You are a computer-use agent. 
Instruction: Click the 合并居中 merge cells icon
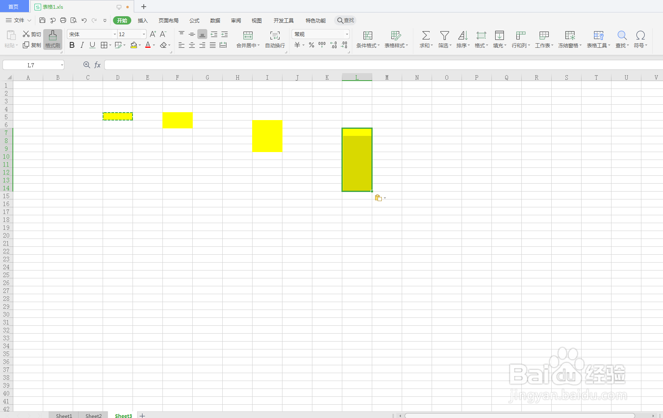pyautogui.click(x=248, y=35)
